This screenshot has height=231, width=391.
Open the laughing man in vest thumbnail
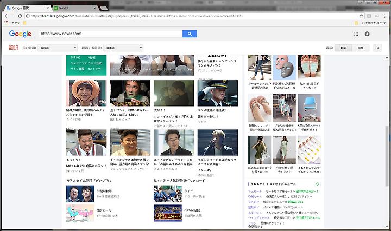(86, 143)
